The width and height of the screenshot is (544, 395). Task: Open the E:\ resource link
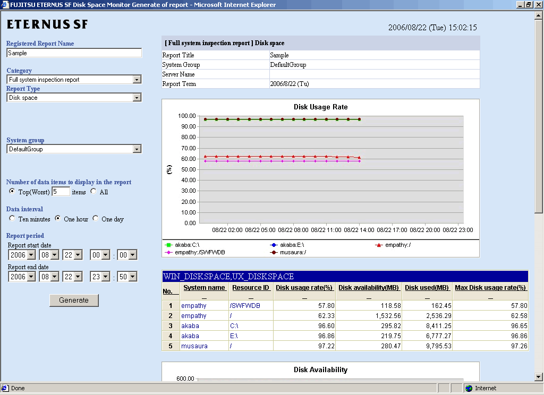coord(234,336)
